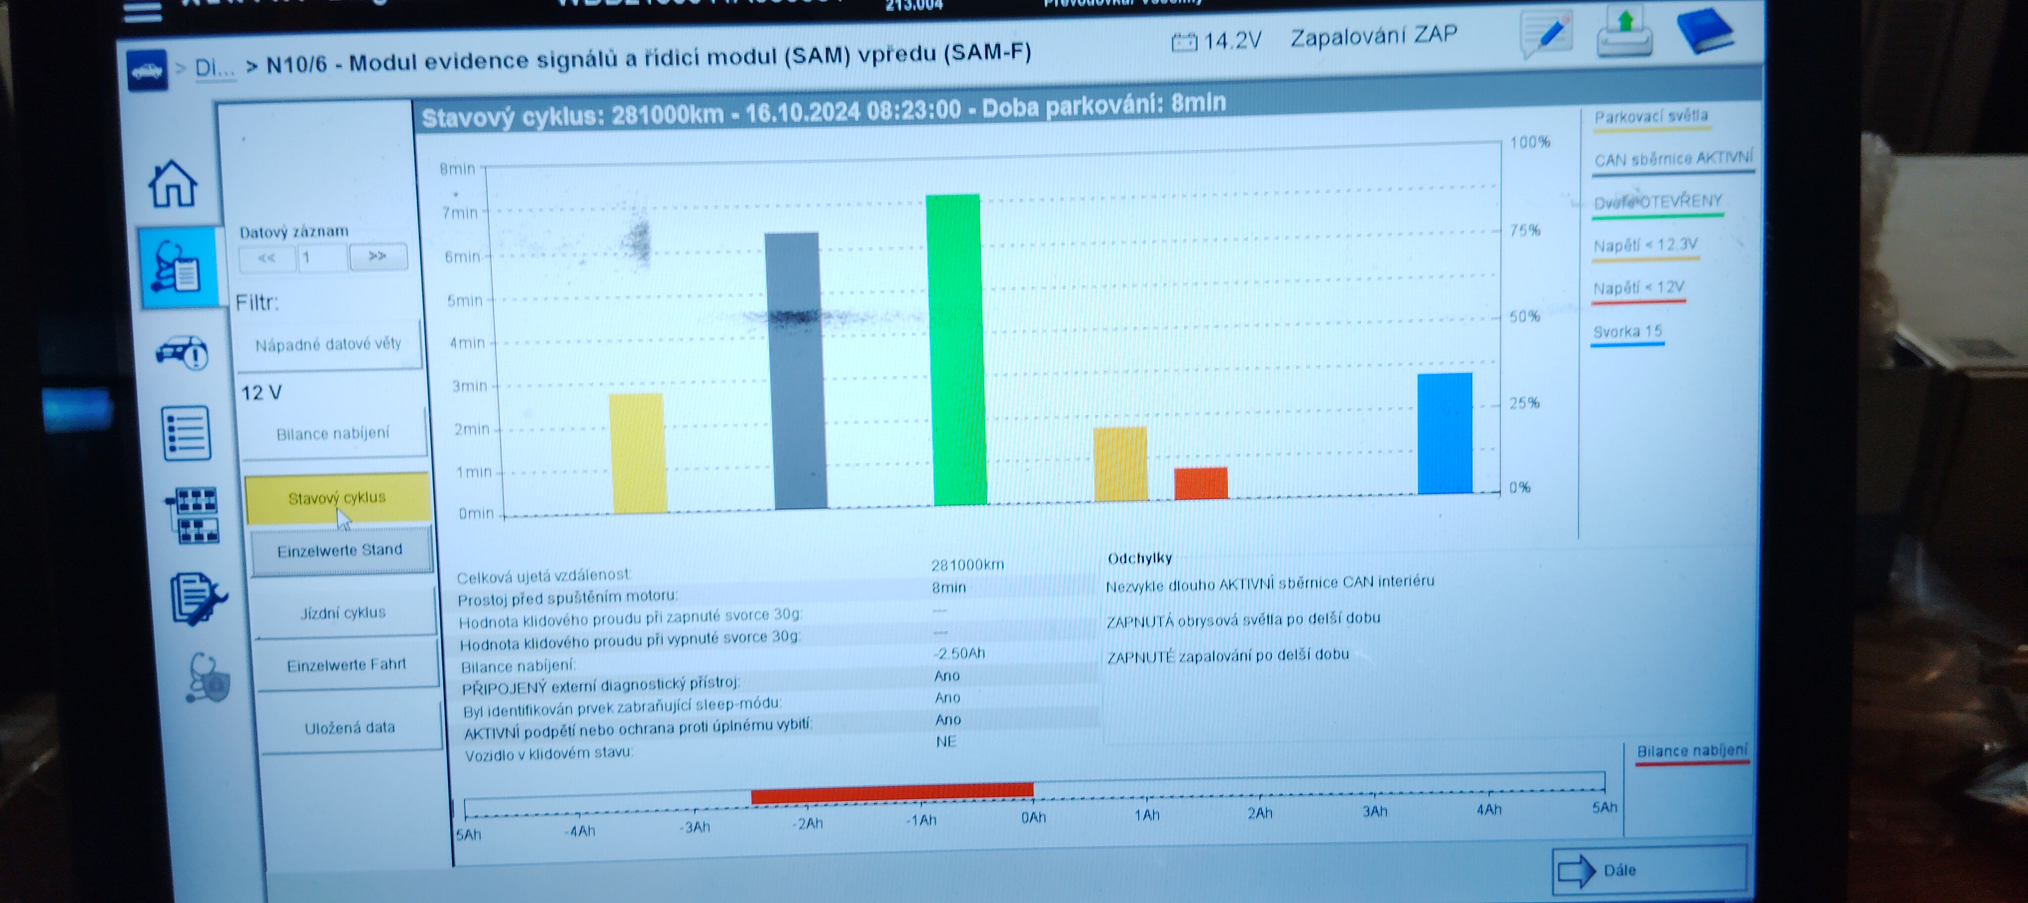Open the diagnosis stethoscope clipboard icon
This screenshot has width=2028, height=903.
point(180,267)
